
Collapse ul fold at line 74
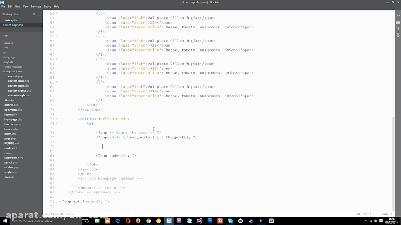click(57, 124)
